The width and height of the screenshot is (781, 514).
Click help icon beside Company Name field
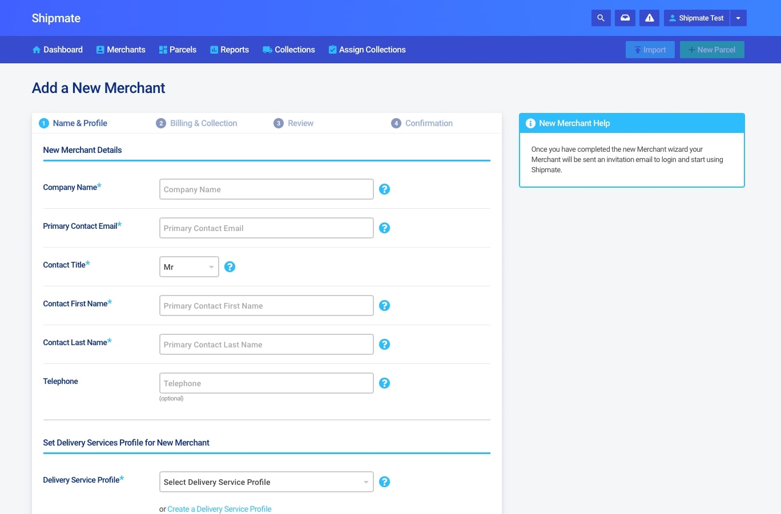click(x=385, y=189)
